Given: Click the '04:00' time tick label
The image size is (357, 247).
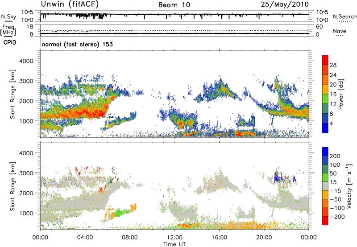Looking at the screenshot, I should pos(85,238).
